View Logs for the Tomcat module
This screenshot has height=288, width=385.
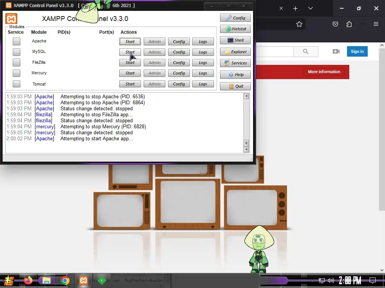coord(203,84)
